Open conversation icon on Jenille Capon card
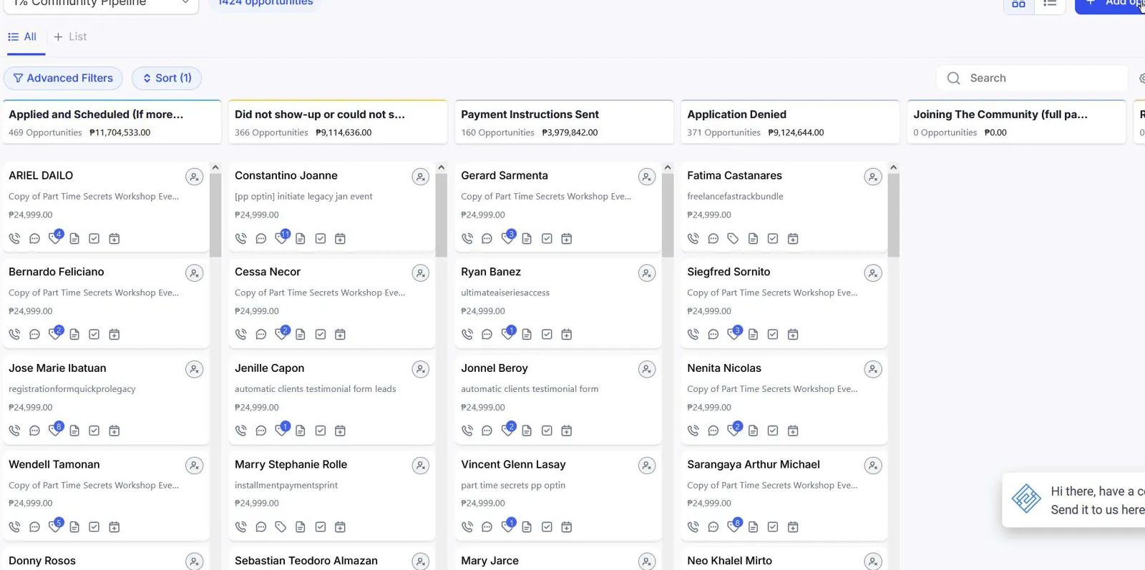This screenshot has width=1145, height=570. 260,431
